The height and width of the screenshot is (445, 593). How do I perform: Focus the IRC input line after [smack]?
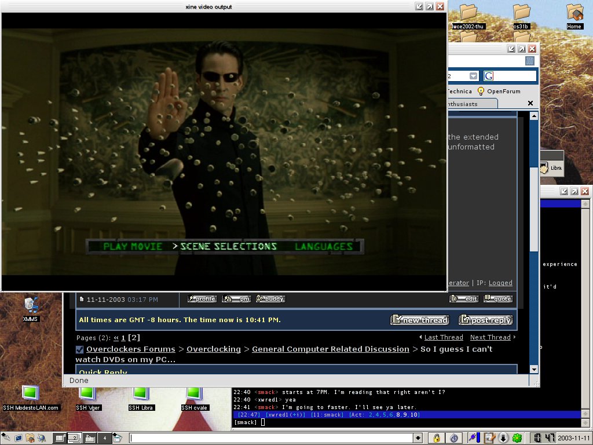coord(263,422)
